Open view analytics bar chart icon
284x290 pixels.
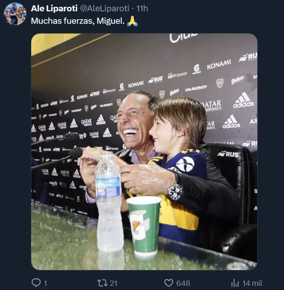point(235,282)
